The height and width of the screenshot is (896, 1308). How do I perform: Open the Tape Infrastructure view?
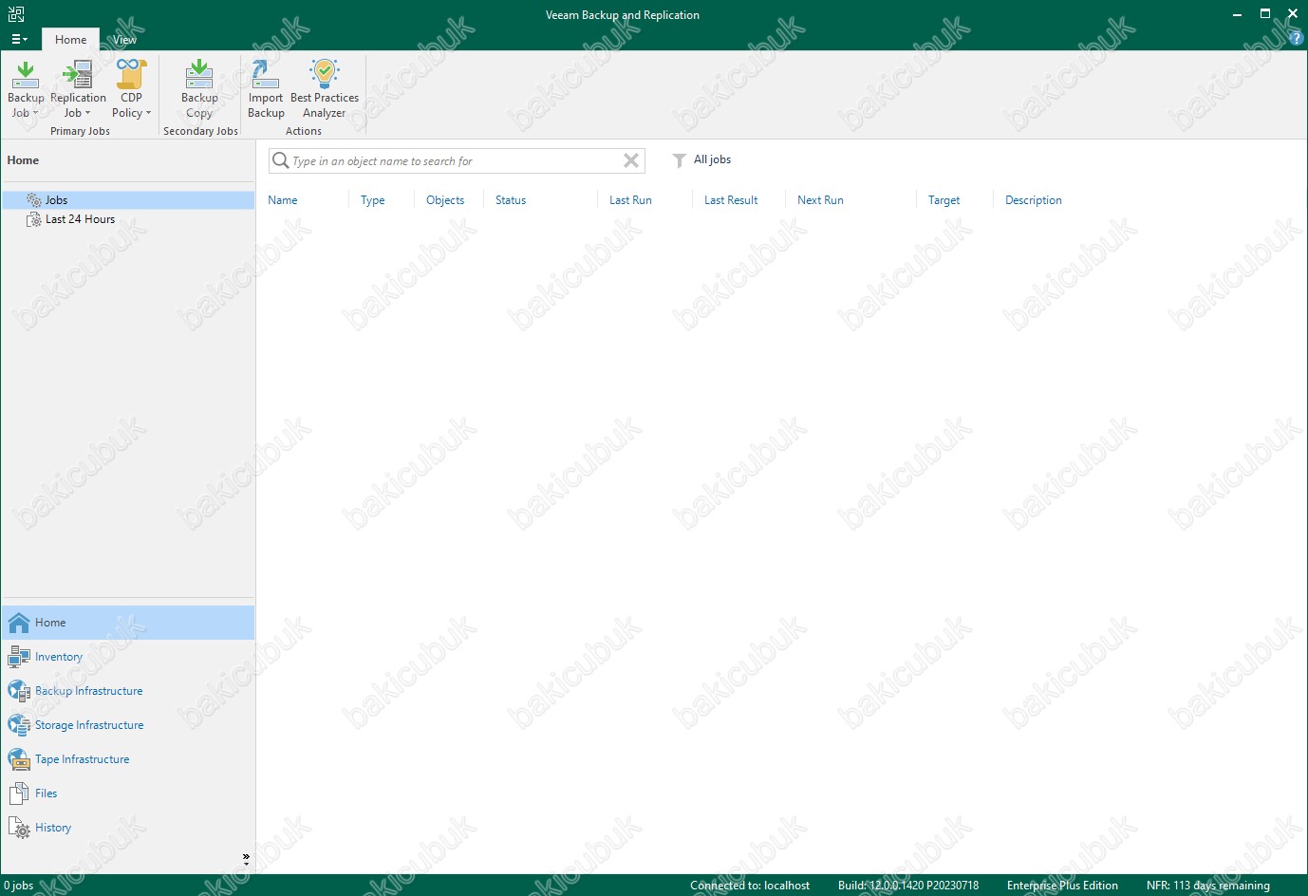pyautogui.click(x=128, y=759)
